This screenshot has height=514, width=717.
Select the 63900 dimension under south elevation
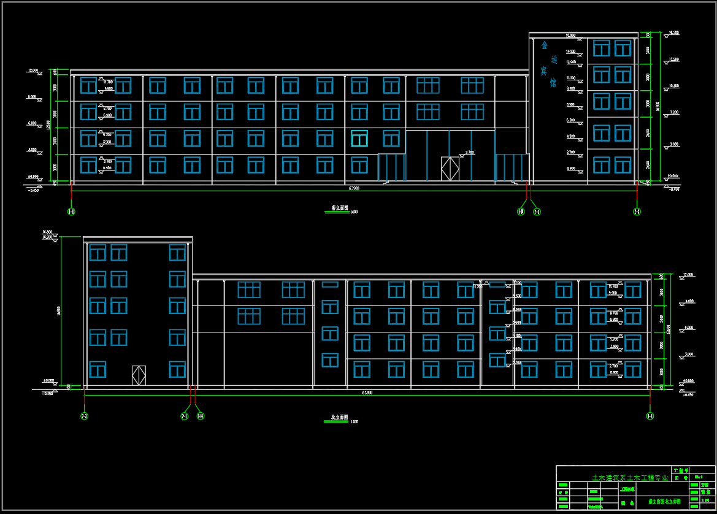[354, 188]
